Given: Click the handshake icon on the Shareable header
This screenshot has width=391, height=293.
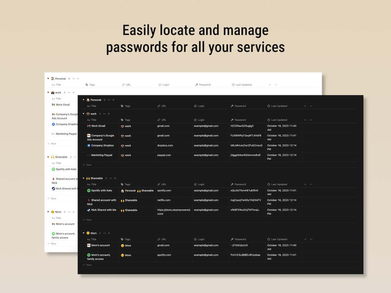Looking at the screenshot, I should point(88,178).
